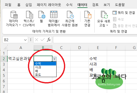Screen dimensions: 137x93
Task: Select row 2 header
Action: pyautogui.click(x=4, y=59)
